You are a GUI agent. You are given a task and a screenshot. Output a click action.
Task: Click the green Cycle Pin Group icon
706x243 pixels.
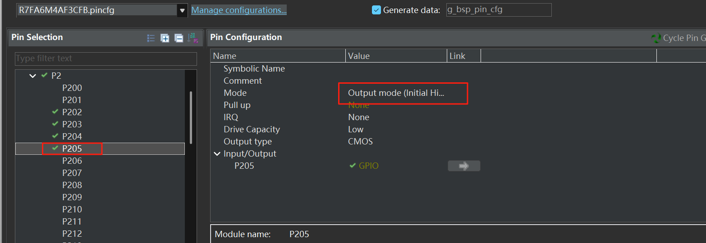(656, 38)
